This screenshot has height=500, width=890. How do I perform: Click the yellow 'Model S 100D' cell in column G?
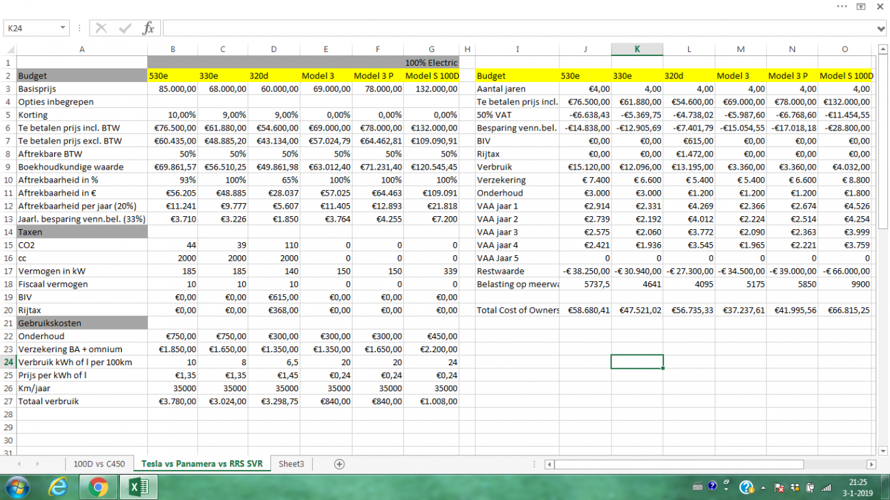point(432,75)
